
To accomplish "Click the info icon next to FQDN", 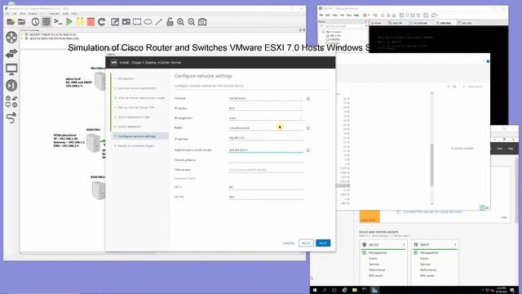I will (x=308, y=128).
